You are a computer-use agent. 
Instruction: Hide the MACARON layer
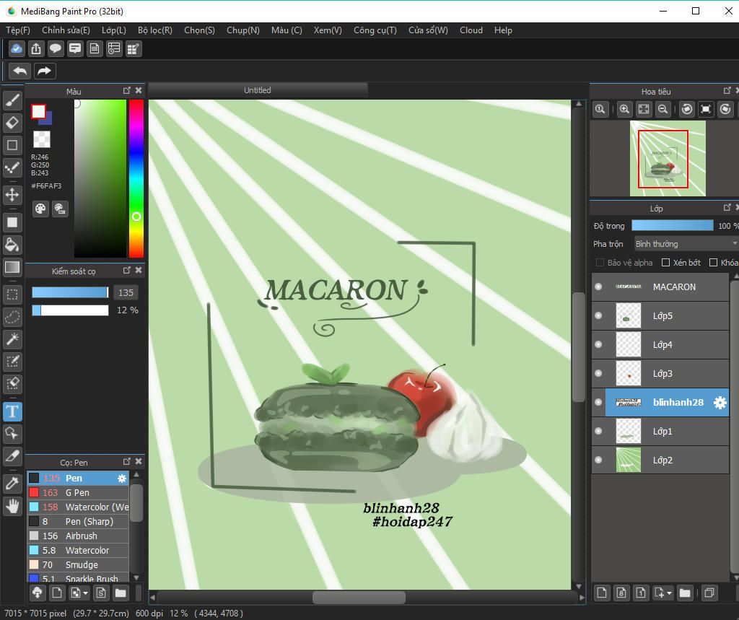598,287
